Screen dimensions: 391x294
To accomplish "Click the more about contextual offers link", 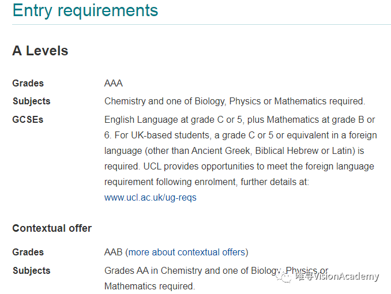I will point(188,252).
